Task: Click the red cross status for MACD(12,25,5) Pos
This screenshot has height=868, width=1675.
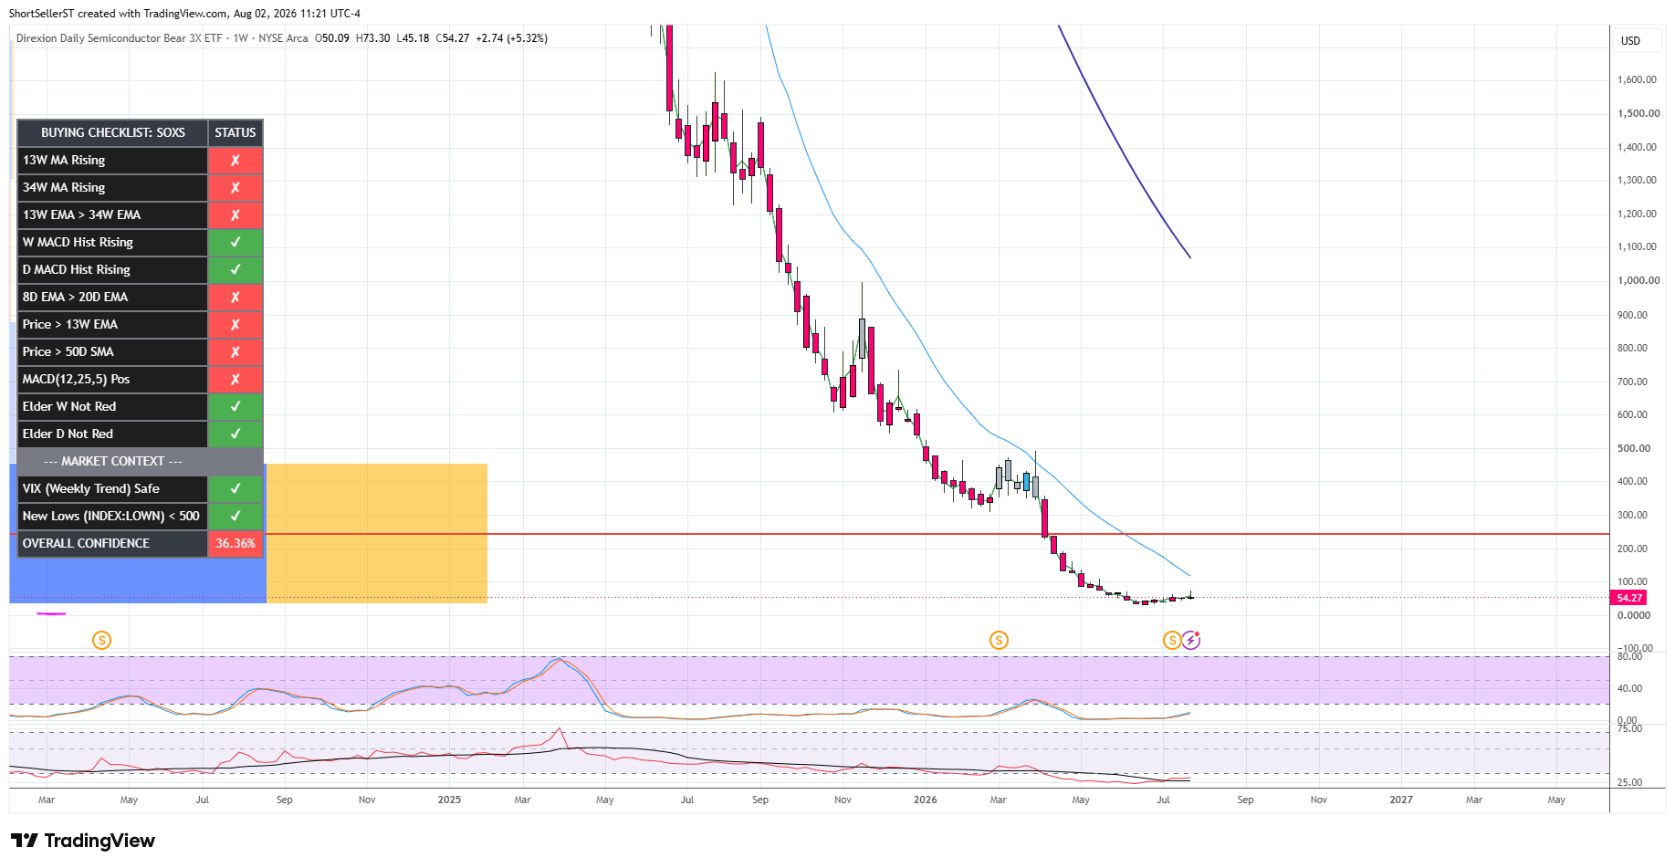Action: (x=236, y=379)
